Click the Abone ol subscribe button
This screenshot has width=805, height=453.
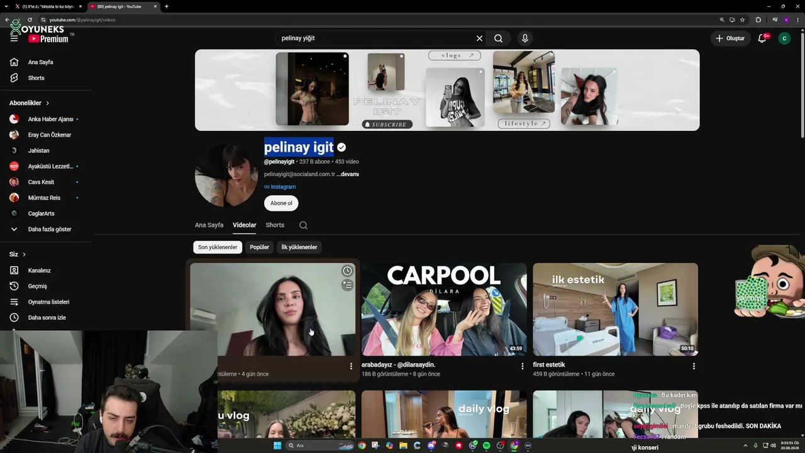(281, 203)
